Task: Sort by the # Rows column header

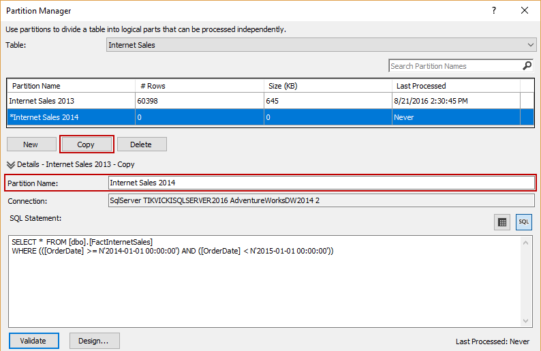Action: 199,86
